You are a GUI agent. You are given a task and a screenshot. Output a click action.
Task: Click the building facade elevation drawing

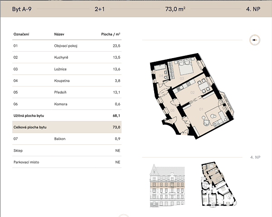(x=168, y=186)
